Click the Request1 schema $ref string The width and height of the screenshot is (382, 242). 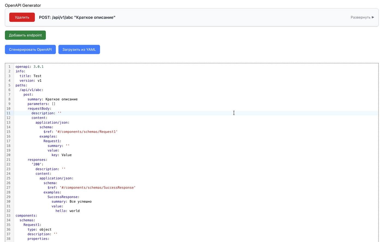(x=86, y=132)
